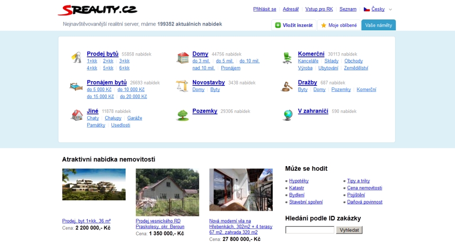Click the building icon beside Domy

tap(182, 58)
